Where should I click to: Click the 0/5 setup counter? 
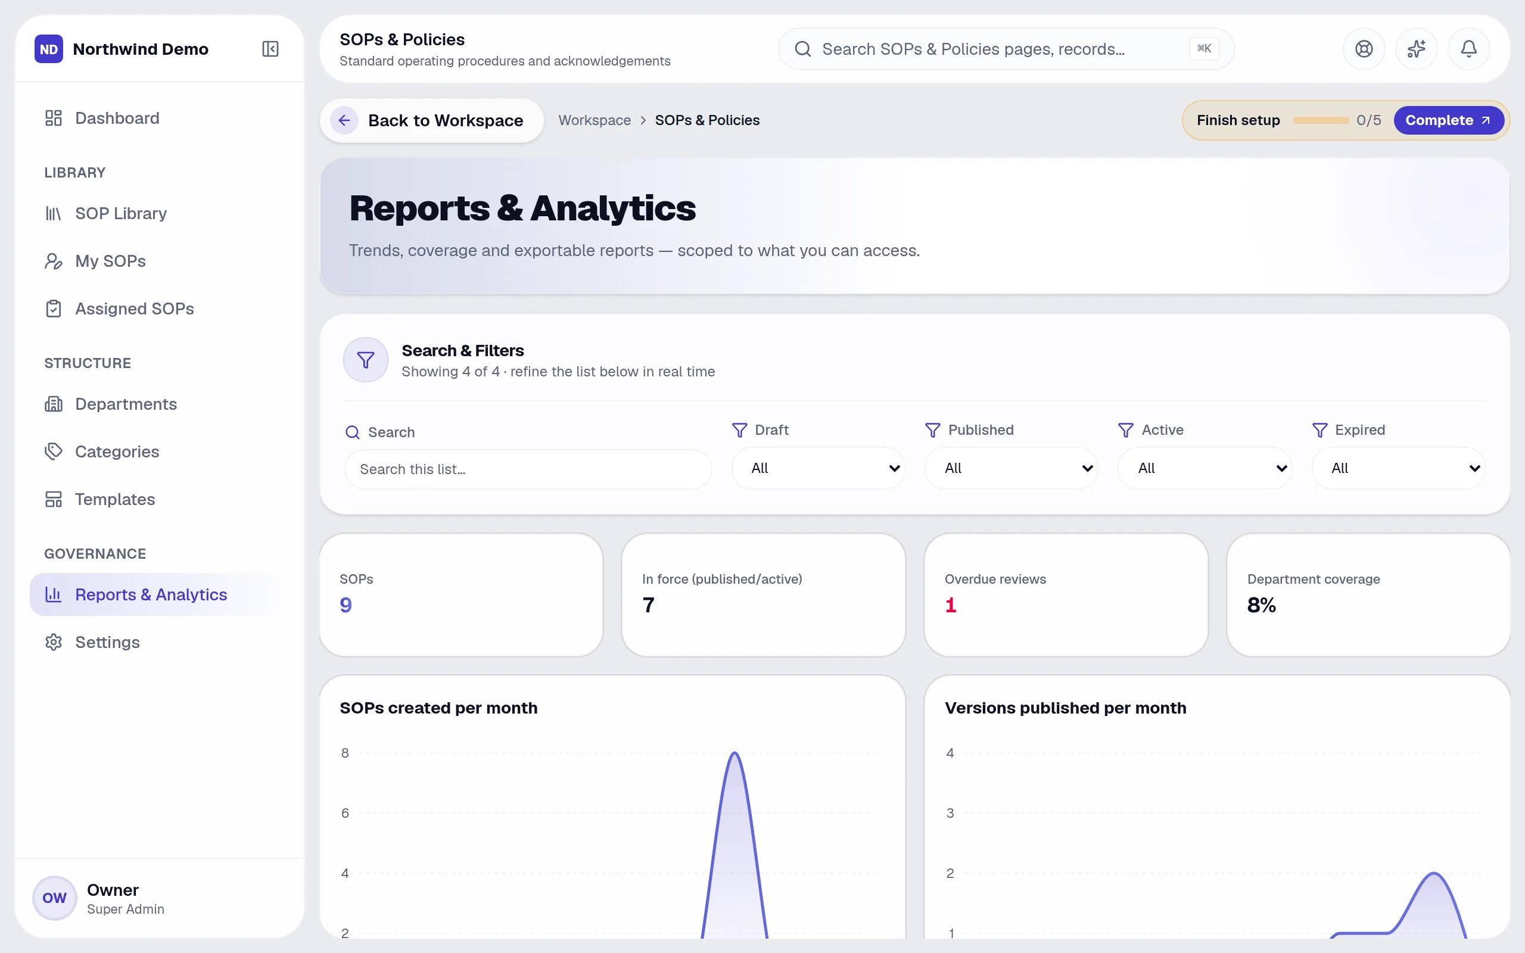1369,120
